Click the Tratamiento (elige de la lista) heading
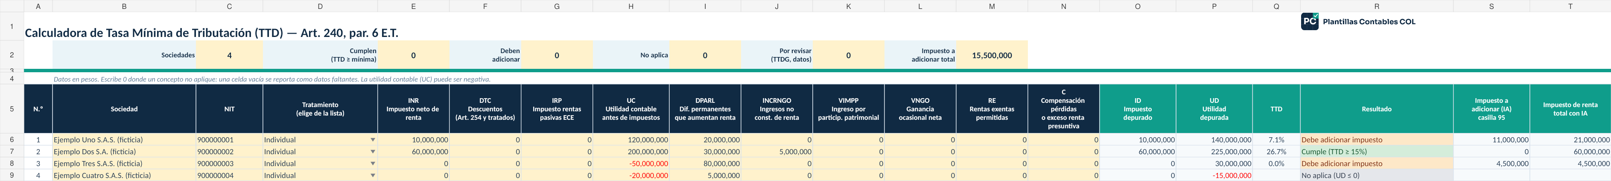The image size is (1611, 181). 320,109
